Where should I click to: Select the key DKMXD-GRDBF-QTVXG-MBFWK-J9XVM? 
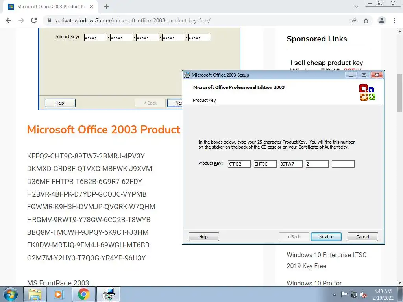(x=89, y=169)
